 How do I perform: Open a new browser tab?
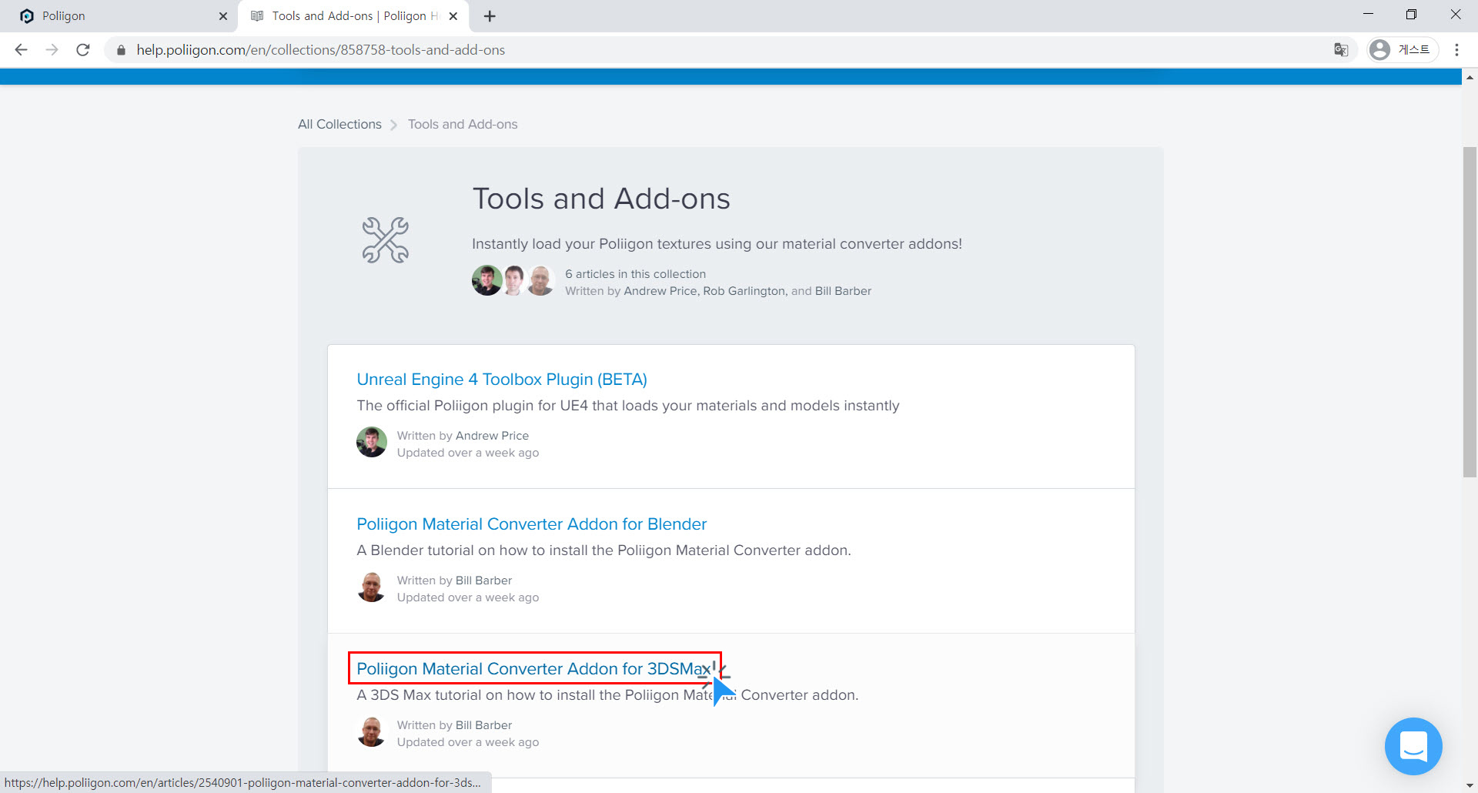tap(490, 16)
